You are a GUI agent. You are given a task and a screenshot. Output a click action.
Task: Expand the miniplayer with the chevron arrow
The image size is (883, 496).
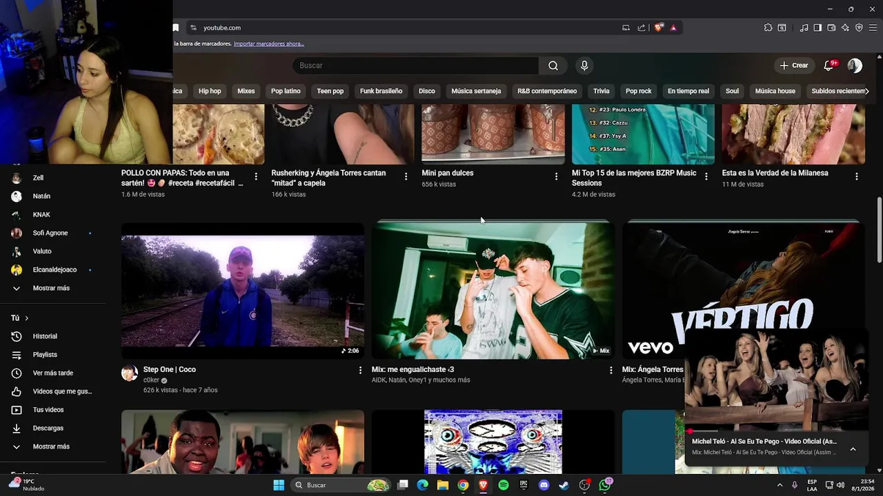[x=853, y=449]
